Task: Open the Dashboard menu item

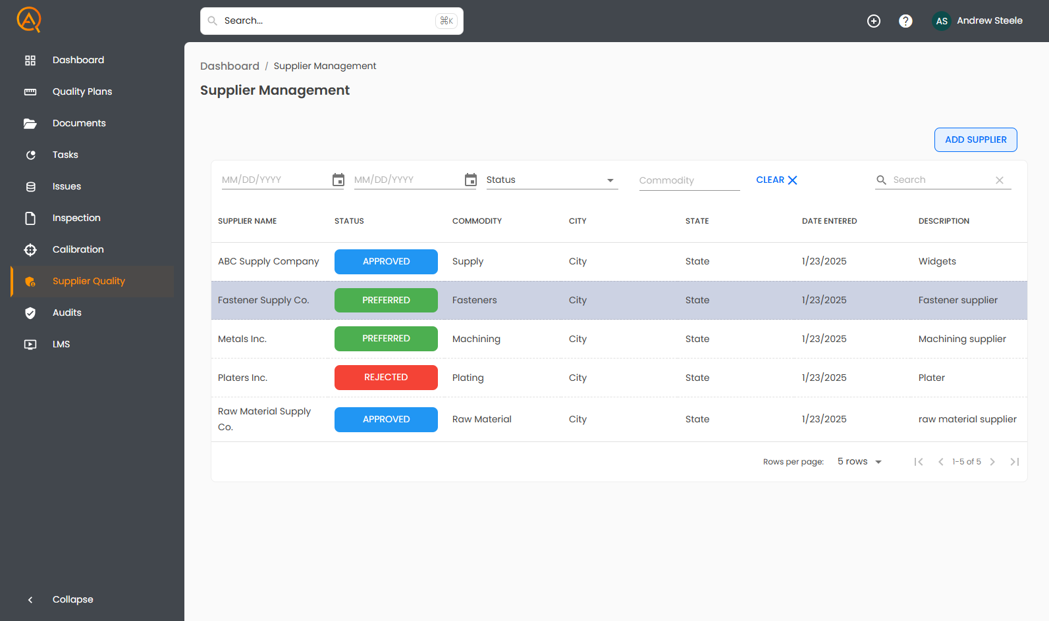Action: coord(92,61)
